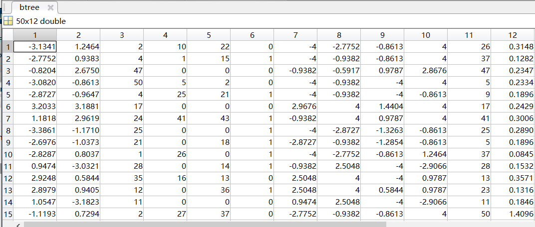Click the cell with value -3.0321

click(x=78, y=166)
